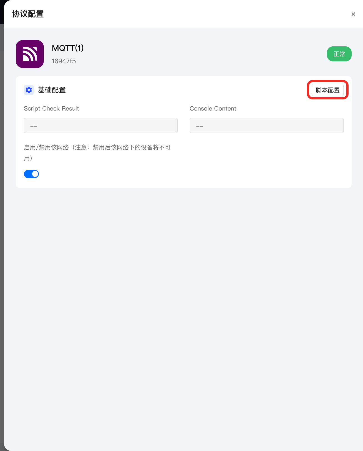Focus the Script Check Result field
The height and width of the screenshot is (451, 363).
[101, 126]
